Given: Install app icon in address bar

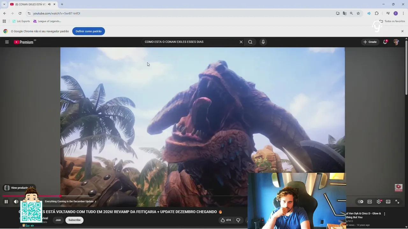Looking at the screenshot, I should pyautogui.click(x=338, y=13).
